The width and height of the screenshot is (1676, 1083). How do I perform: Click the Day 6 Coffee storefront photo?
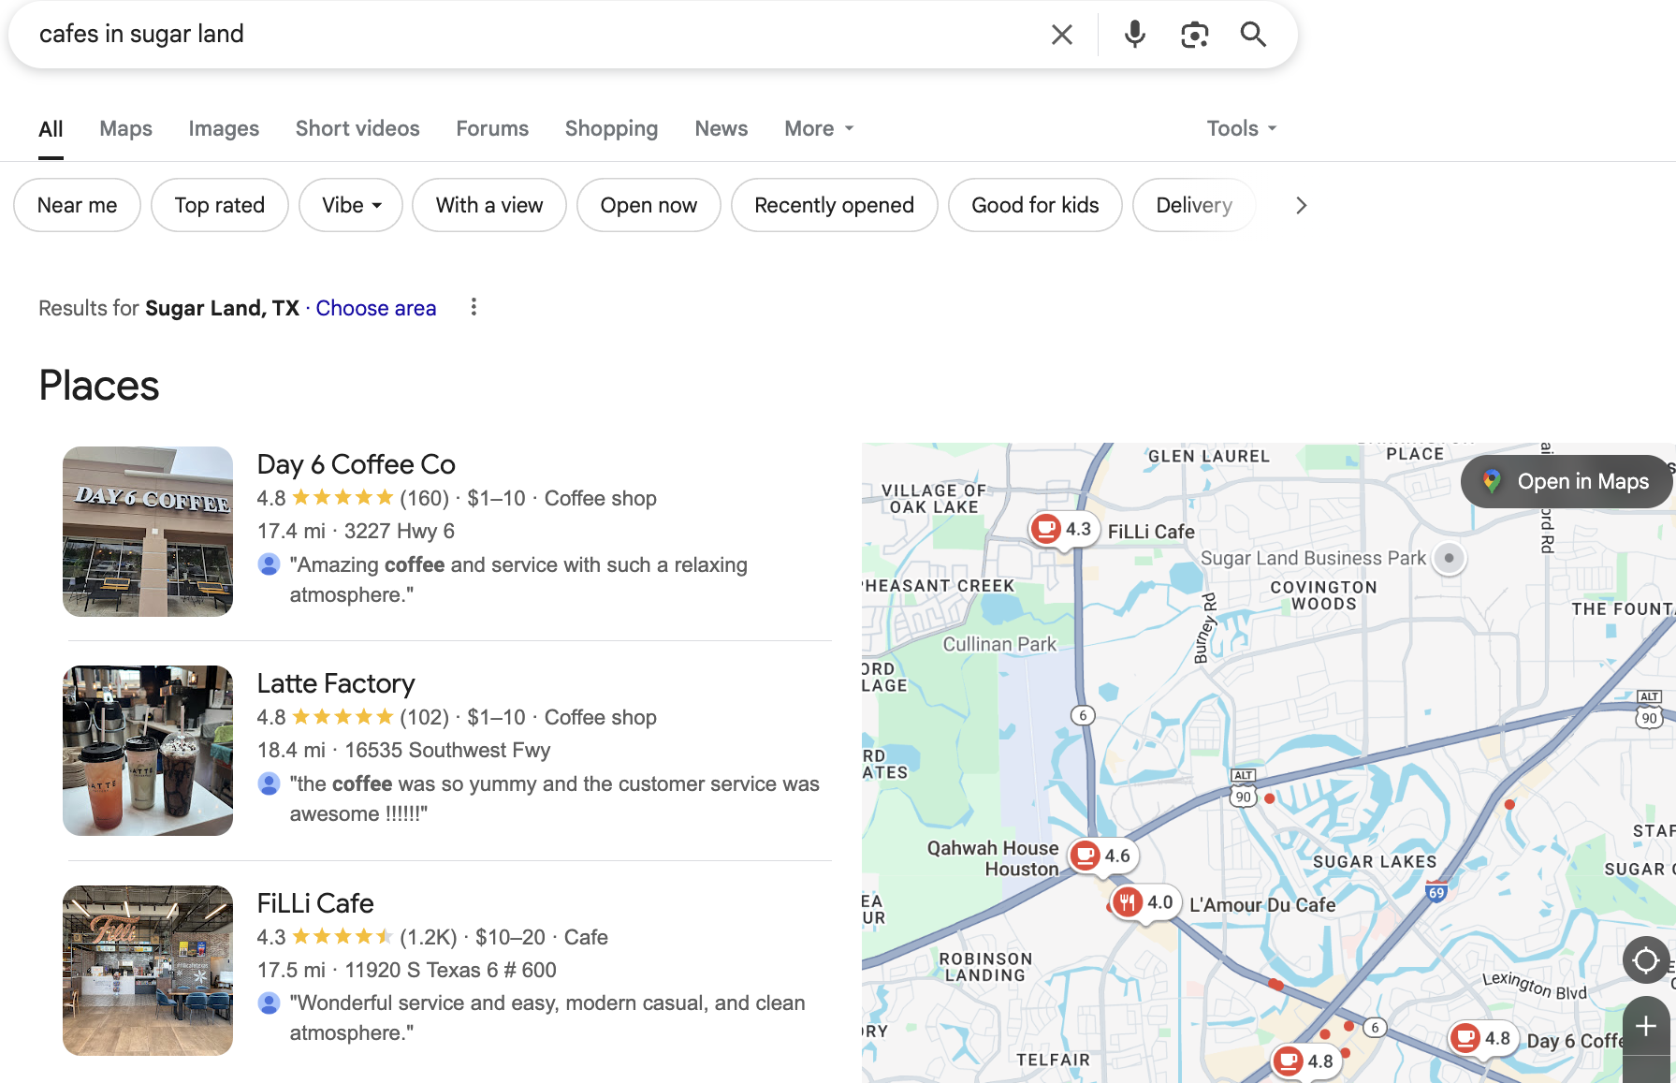point(148,532)
